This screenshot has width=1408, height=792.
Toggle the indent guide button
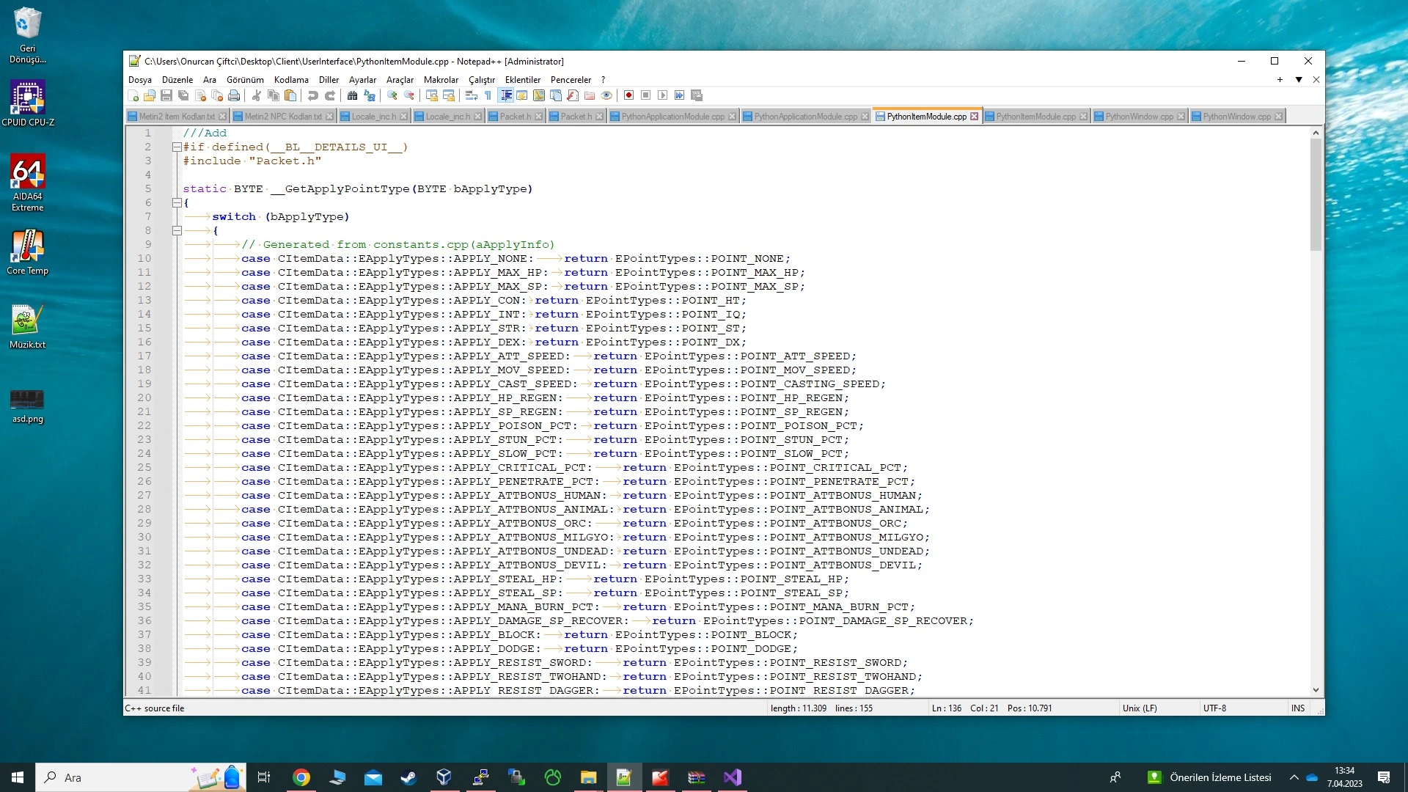click(506, 95)
